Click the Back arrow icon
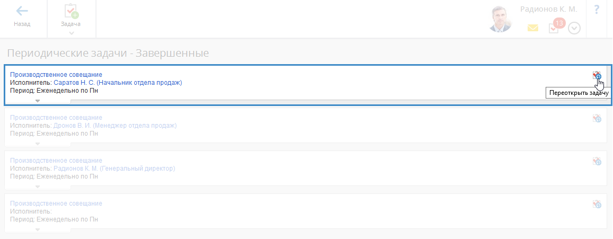 coord(22,11)
